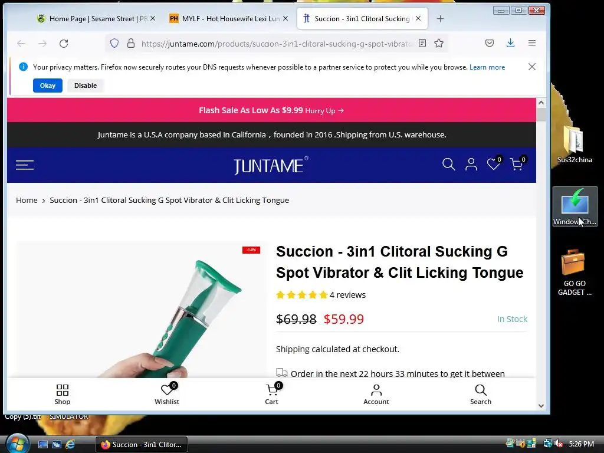The image size is (604, 453).
Task: Click the page scrollbar up arrow
Action: pyautogui.click(x=541, y=103)
